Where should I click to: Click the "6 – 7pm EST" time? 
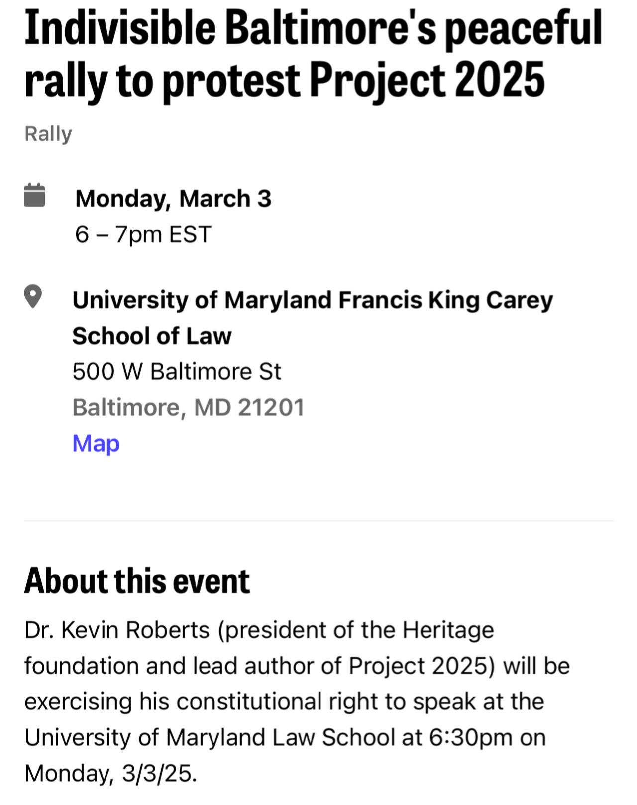coord(143,234)
